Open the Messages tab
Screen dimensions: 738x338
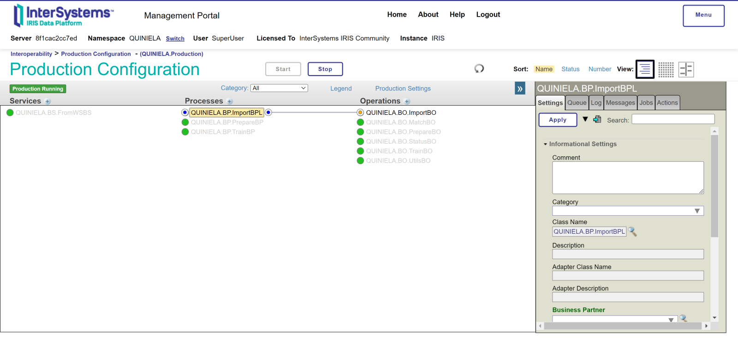(x=620, y=103)
